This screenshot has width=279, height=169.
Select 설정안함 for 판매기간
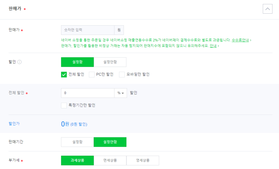click(110, 142)
